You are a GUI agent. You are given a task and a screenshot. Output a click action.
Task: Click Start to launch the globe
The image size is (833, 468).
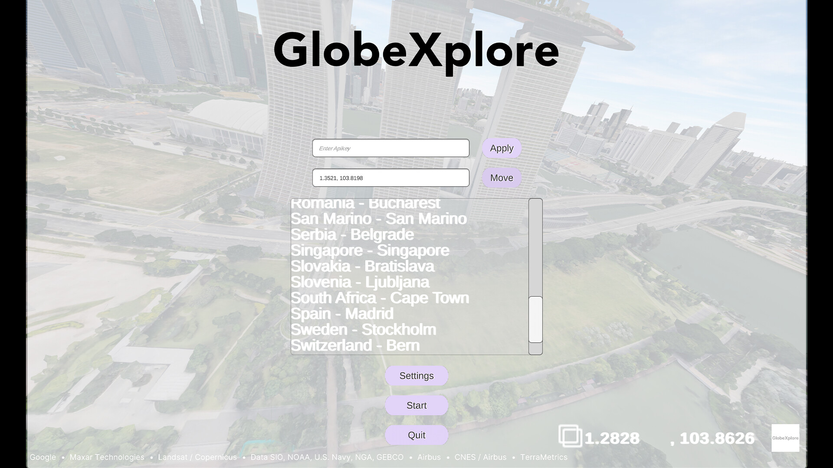click(416, 405)
